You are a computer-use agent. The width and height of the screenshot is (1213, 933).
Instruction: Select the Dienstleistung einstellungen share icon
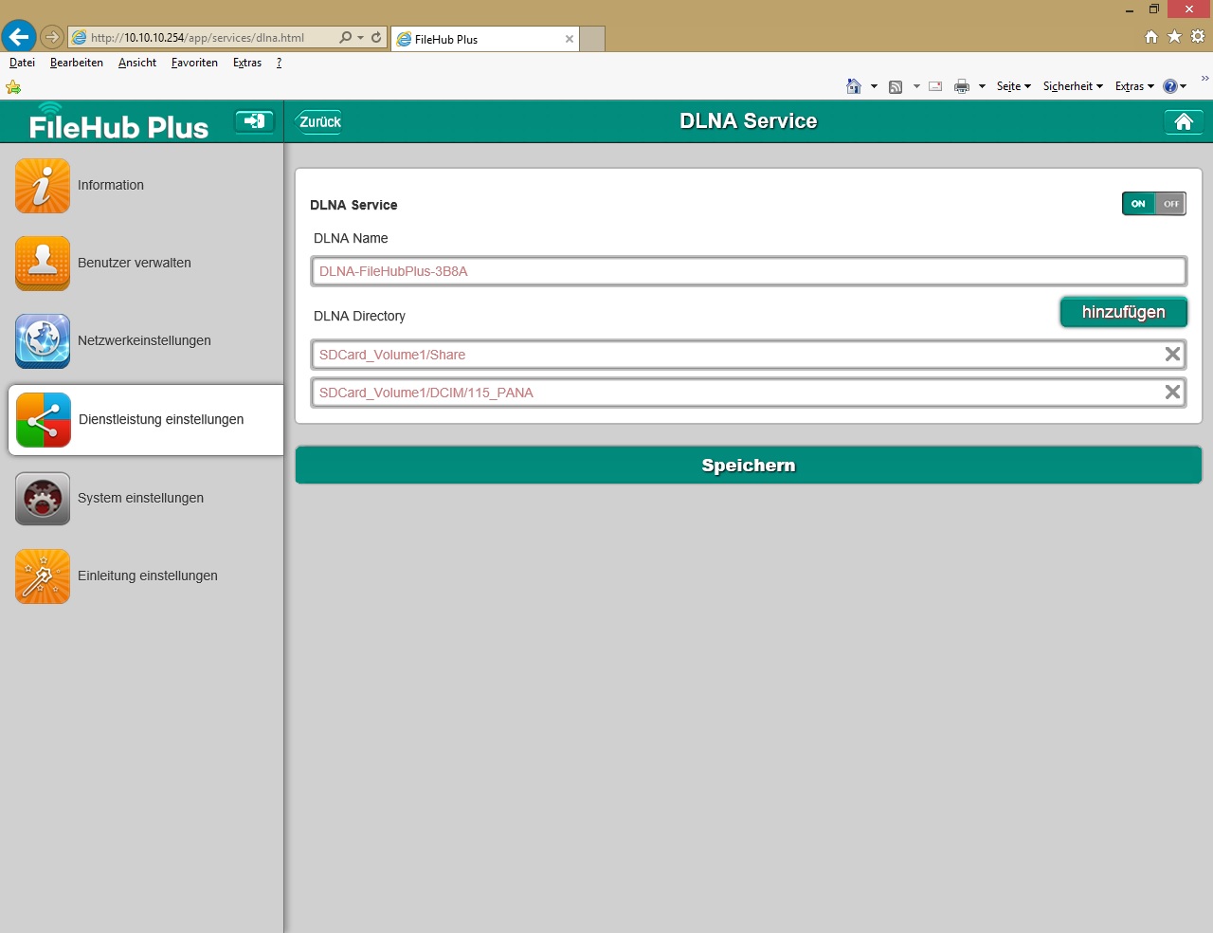click(44, 420)
